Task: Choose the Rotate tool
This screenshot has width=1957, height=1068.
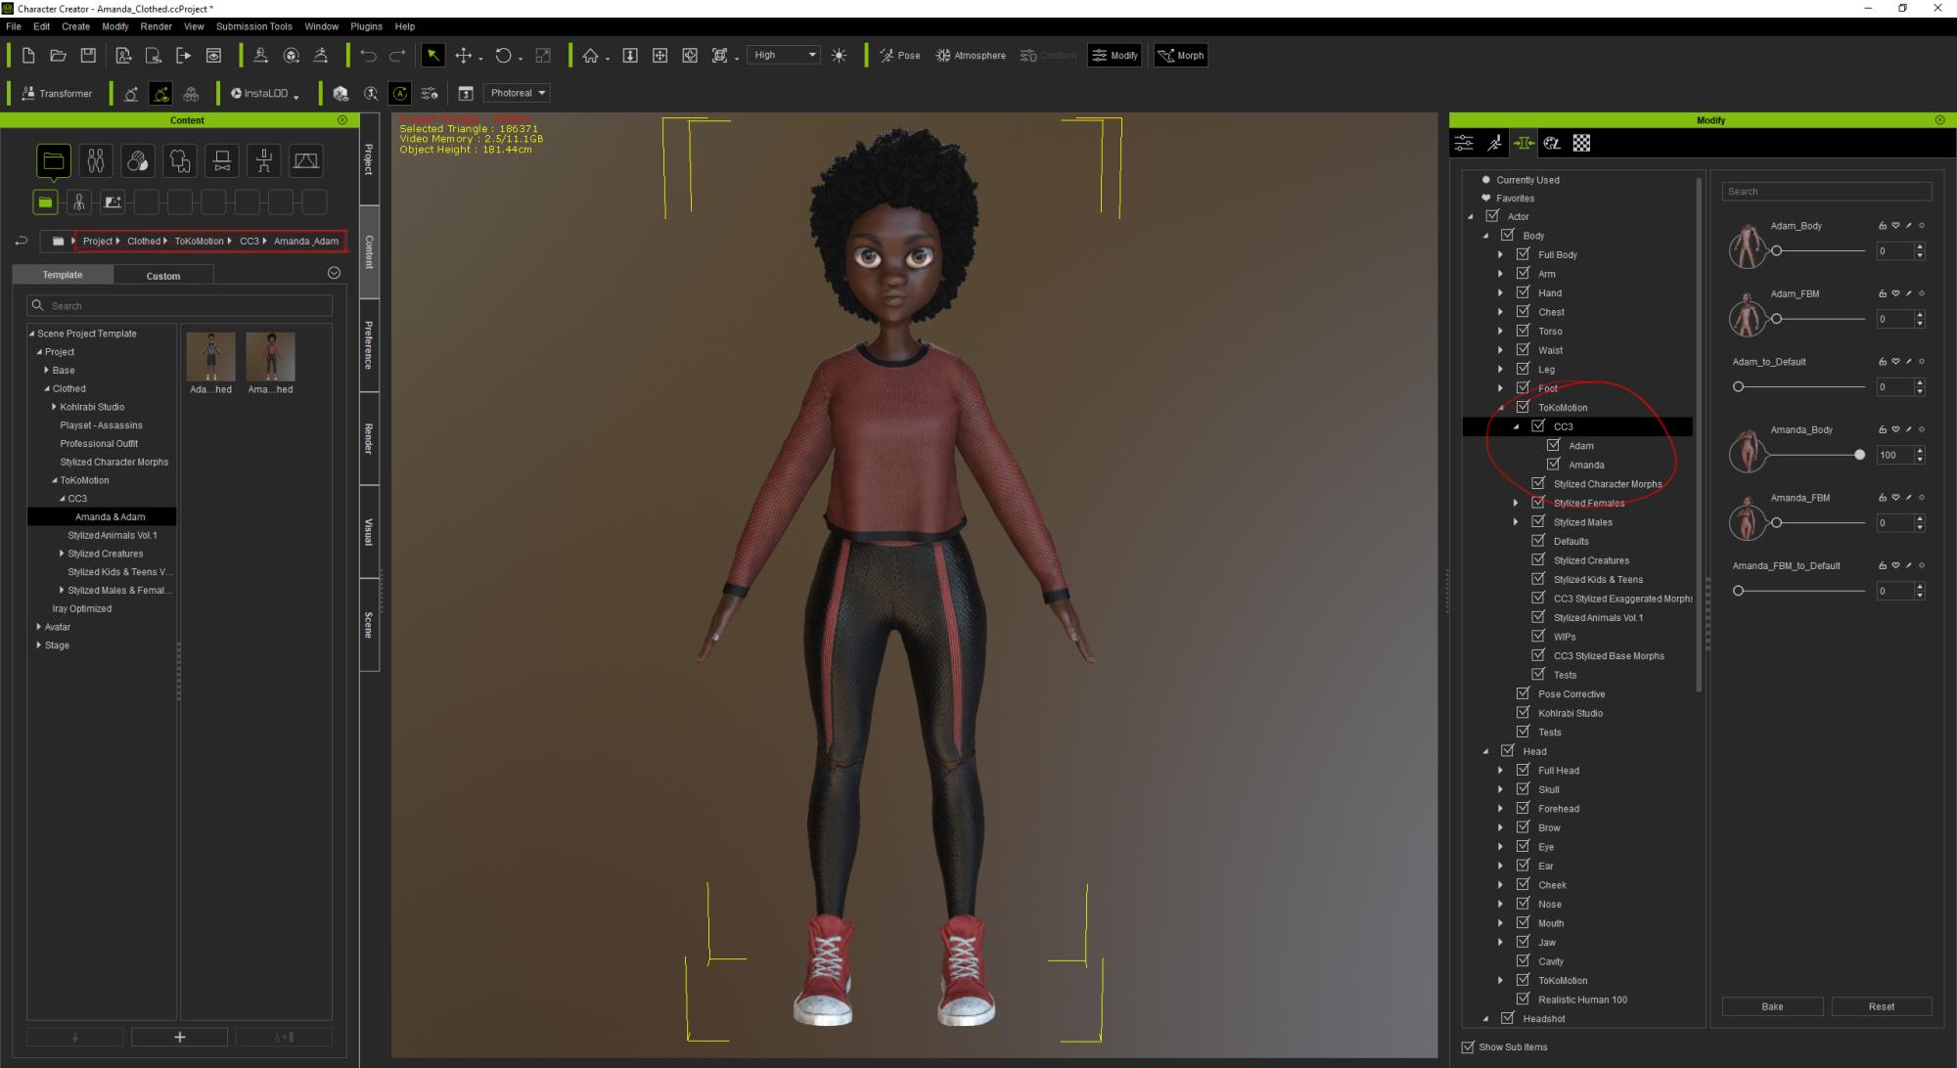Action: coord(503,56)
